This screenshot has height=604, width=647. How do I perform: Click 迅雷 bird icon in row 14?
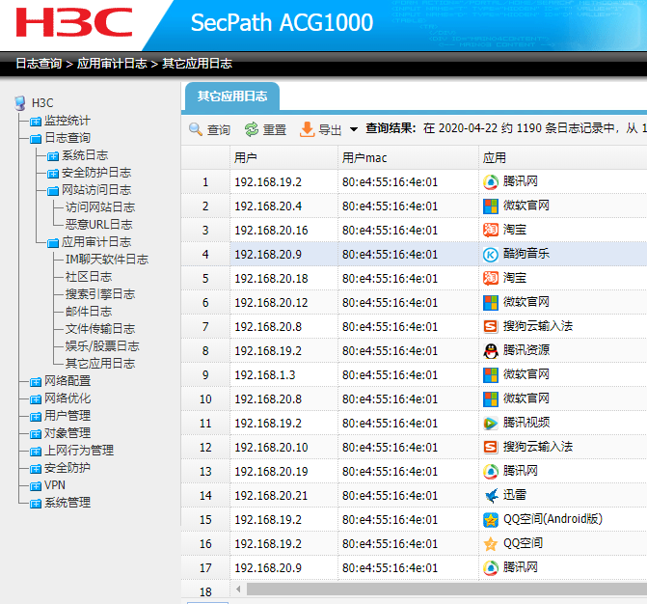point(491,495)
